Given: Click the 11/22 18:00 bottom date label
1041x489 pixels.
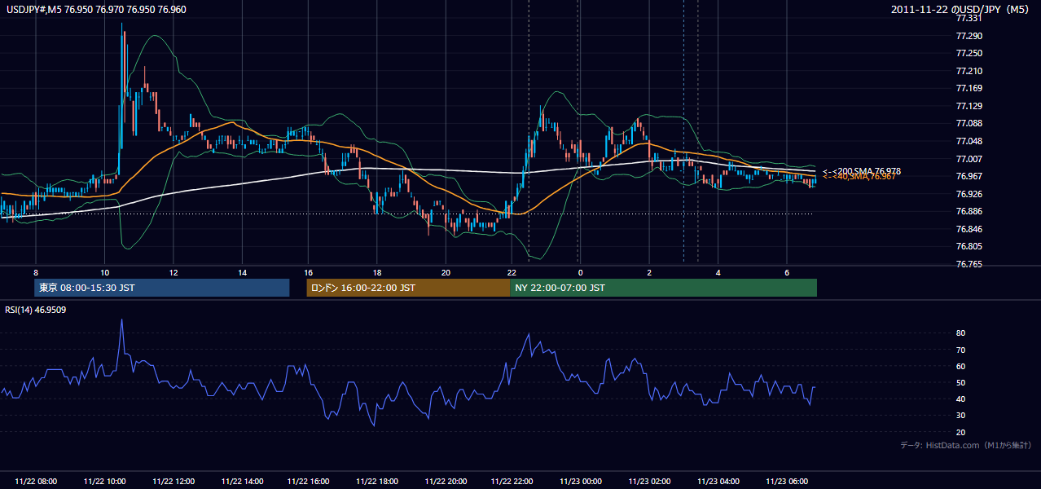Looking at the screenshot, I should [x=377, y=482].
